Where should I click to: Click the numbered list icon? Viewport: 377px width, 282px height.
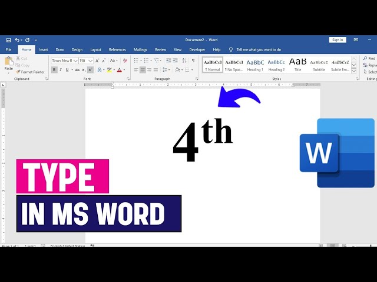click(x=146, y=61)
